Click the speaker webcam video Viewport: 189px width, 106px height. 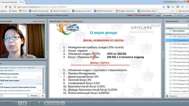(22, 41)
